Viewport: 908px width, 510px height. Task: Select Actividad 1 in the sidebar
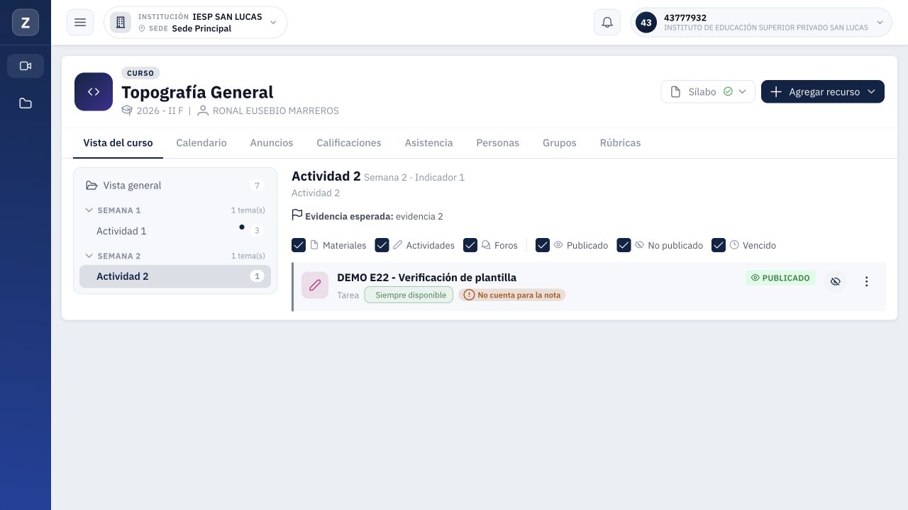click(175, 231)
